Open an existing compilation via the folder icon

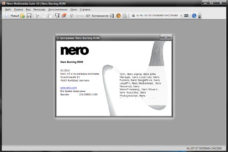click(23, 16)
